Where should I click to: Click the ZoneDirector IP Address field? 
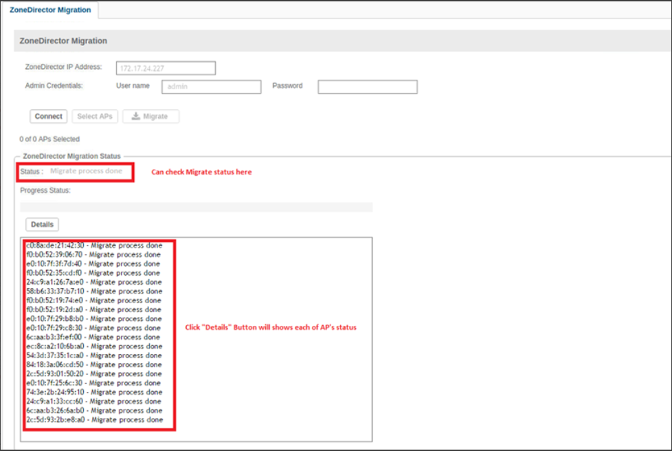click(x=167, y=68)
